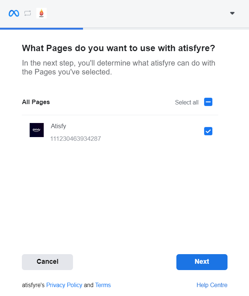The width and height of the screenshot is (249, 296).
Task: Click the page ID 111230463934287
Action: [76, 139]
